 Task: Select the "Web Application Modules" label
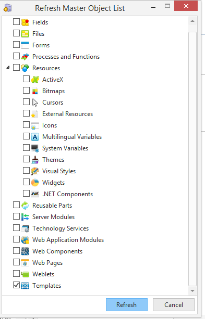pyautogui.click(x=68, y=240)
